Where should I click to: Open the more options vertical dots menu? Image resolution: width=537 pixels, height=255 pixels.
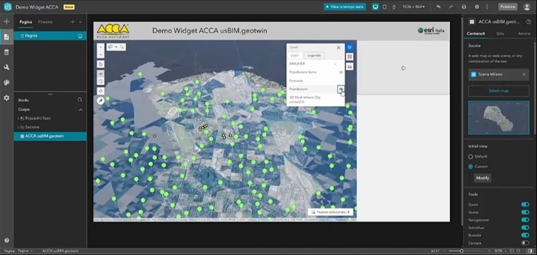[x=487, y=7]
